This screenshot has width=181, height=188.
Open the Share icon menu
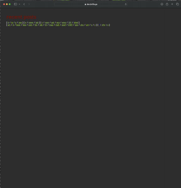click(x=167, y=4)
